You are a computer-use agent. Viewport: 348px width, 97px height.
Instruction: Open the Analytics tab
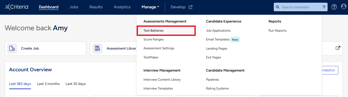point(122,7)
